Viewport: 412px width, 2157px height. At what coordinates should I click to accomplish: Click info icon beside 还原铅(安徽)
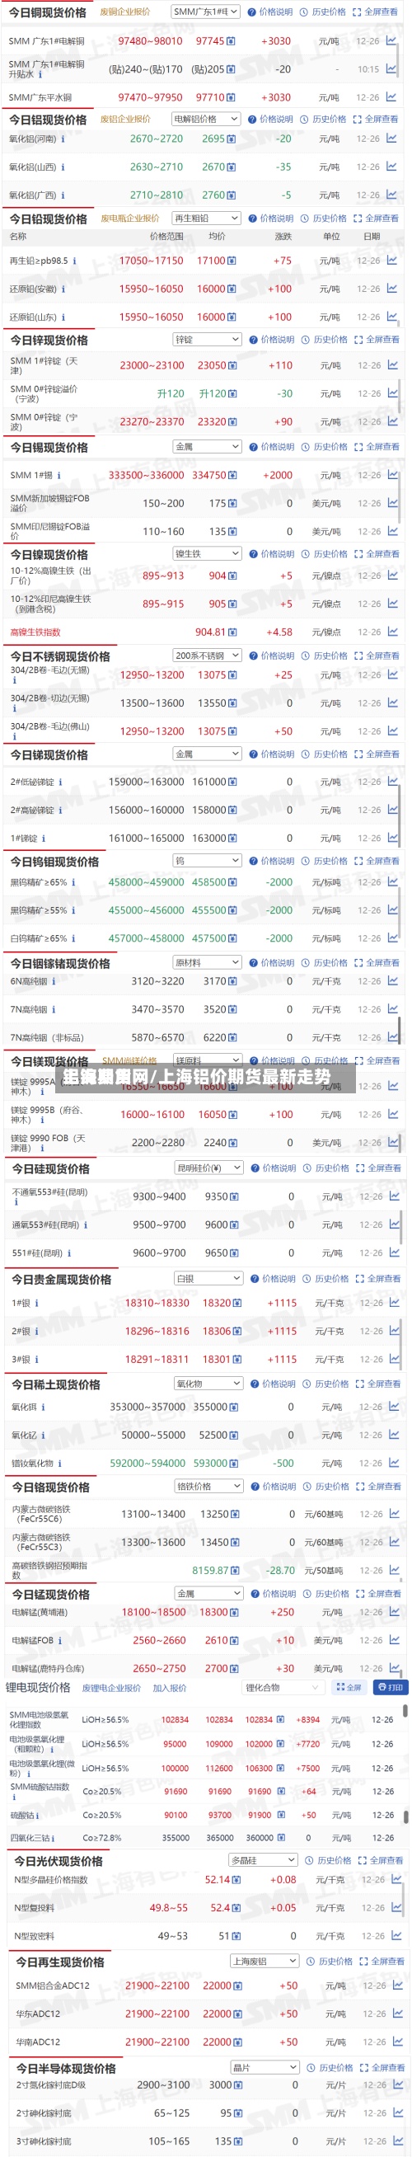tap(64, 289)
